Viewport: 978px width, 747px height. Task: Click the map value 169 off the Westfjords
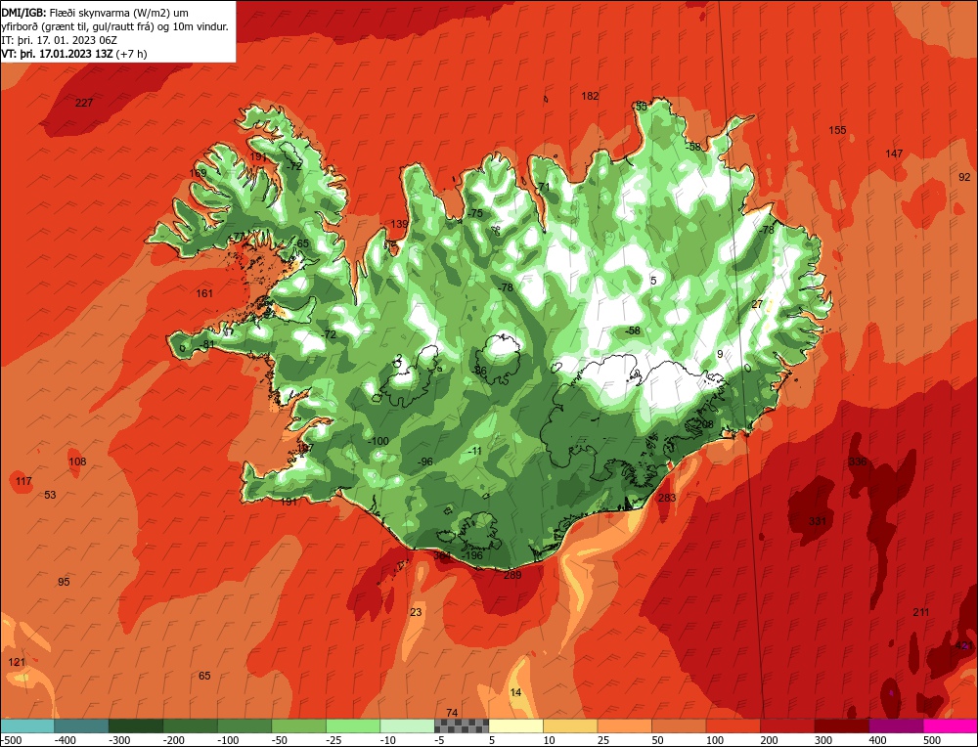click(198, 173)
